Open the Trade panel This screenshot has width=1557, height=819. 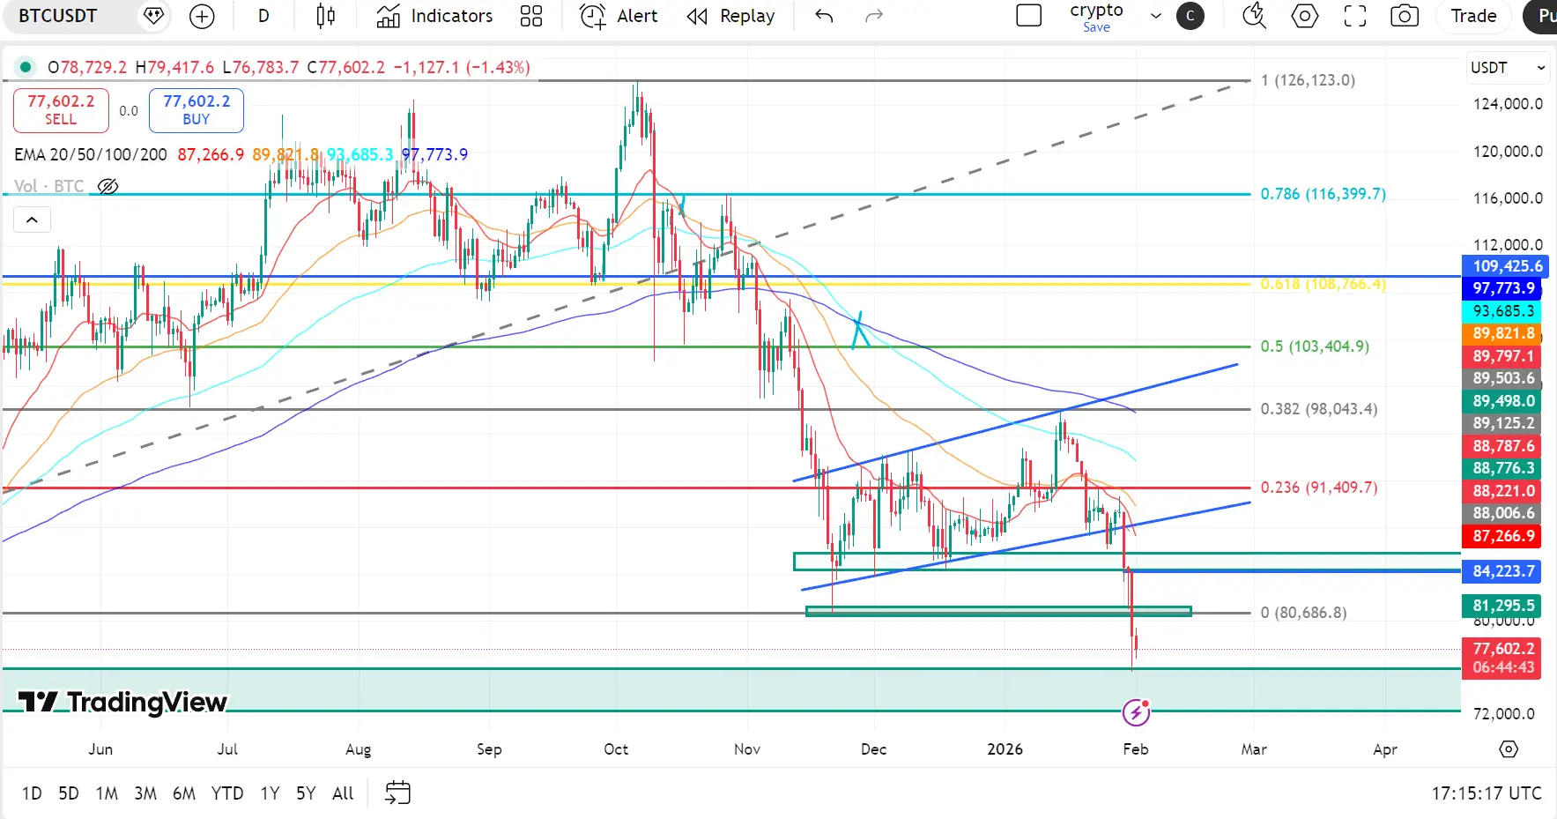1474,16
